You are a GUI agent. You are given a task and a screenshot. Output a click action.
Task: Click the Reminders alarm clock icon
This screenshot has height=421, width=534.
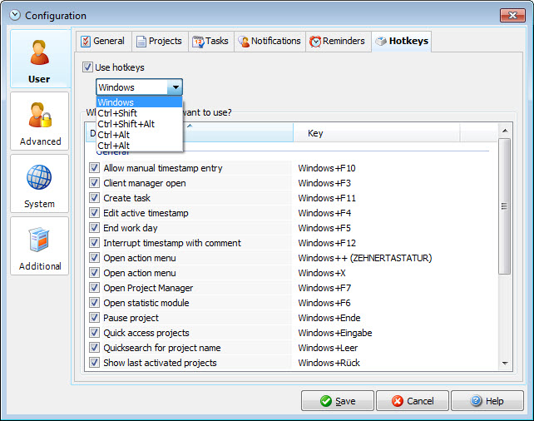click(x=315, y=42)
